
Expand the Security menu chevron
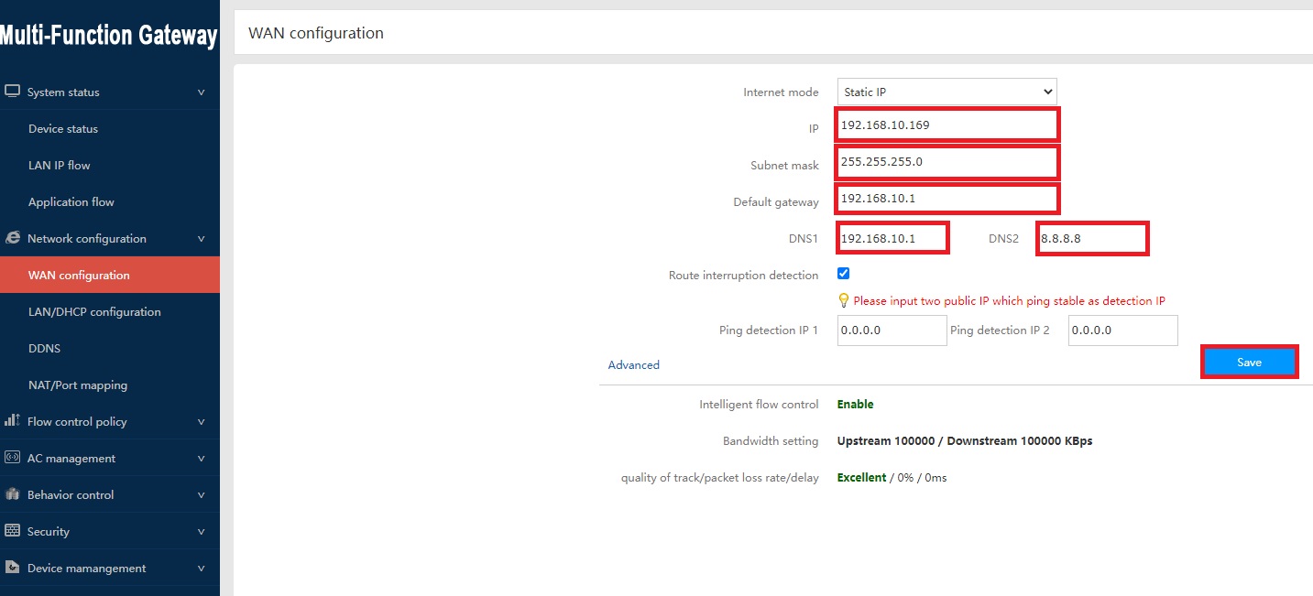[x=201, y=532]
